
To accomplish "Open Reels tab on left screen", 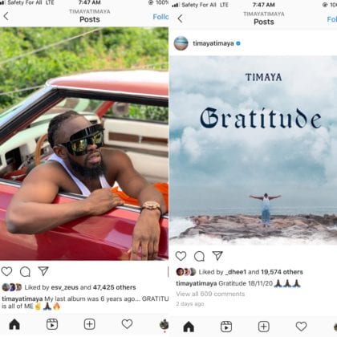I will tap(52, 324).
